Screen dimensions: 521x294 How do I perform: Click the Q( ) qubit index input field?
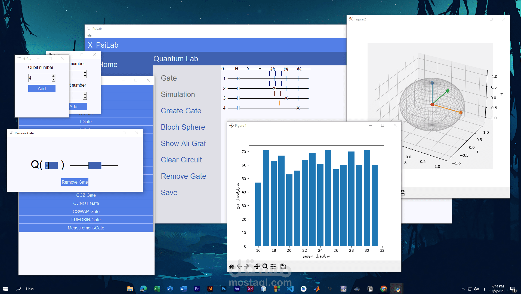coord(52,165)
